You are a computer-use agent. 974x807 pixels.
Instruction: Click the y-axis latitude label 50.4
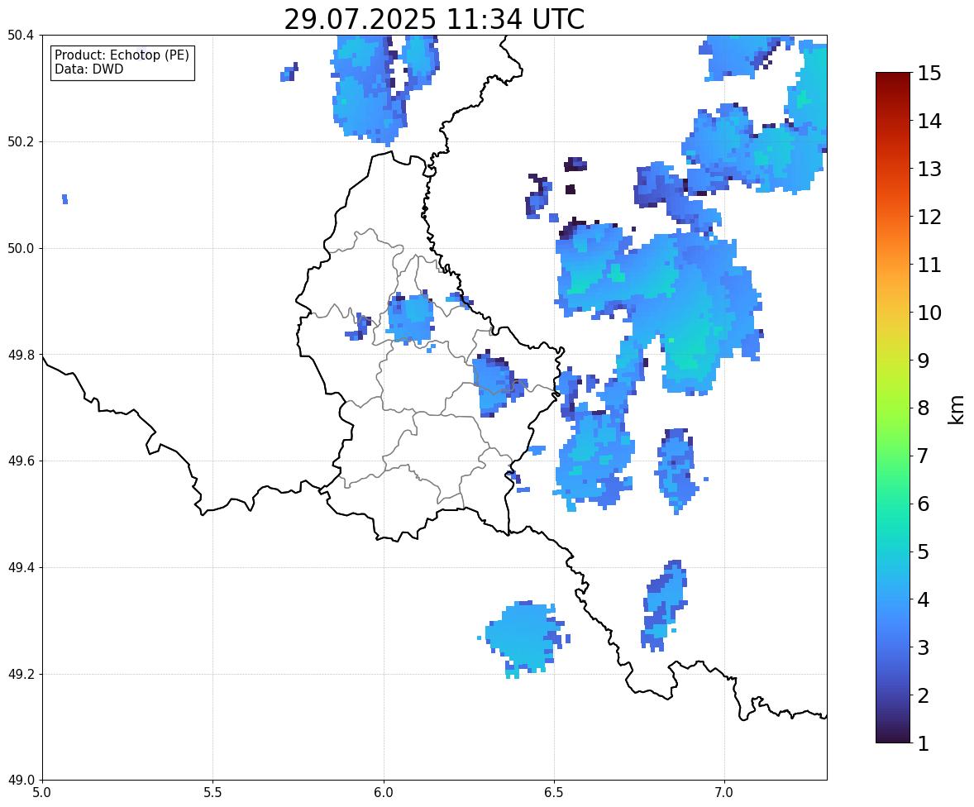[x=20, y=36]
